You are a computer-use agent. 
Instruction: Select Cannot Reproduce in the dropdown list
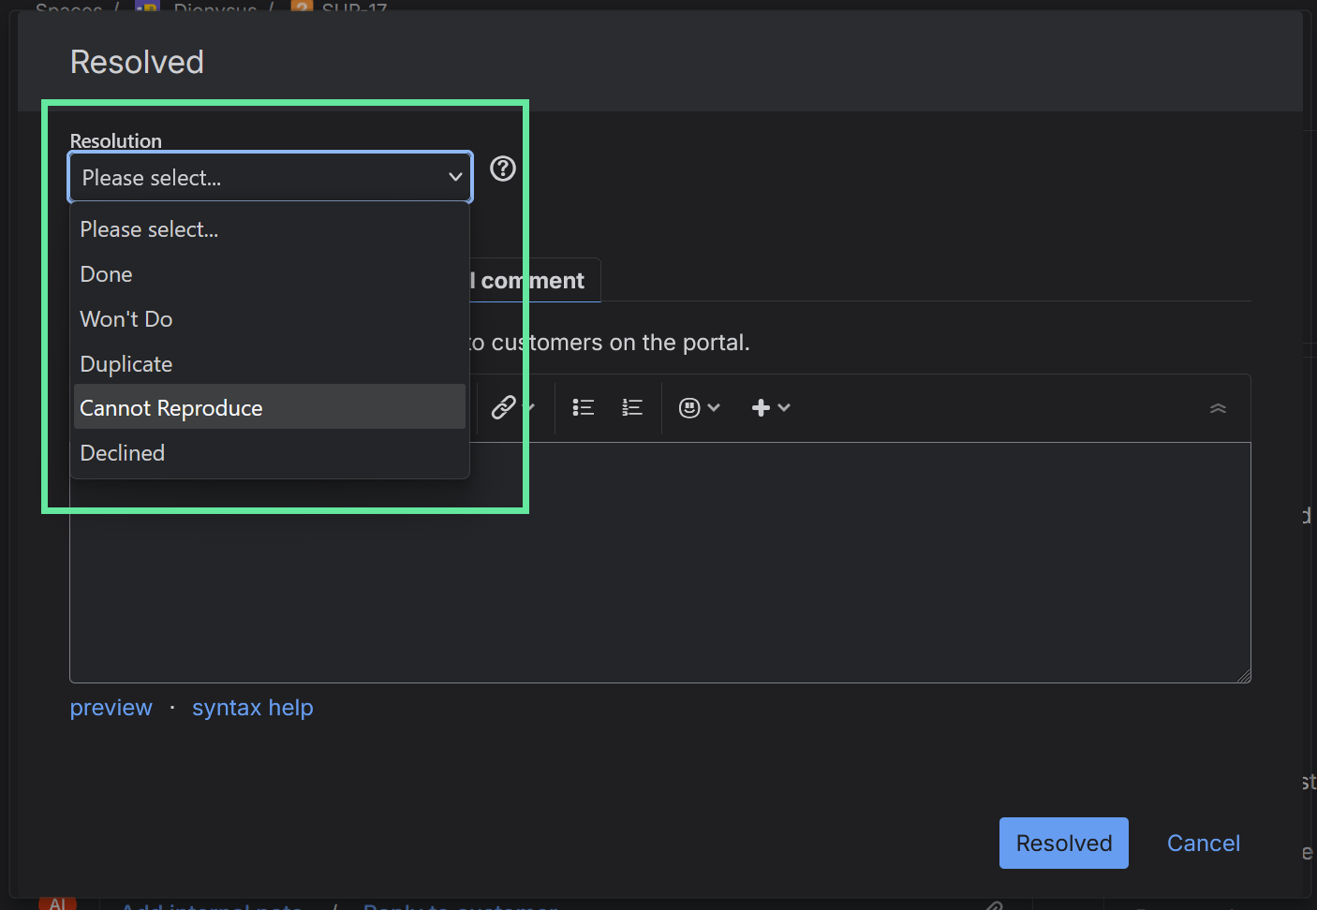pyautogui.click(x=171, y=408)
